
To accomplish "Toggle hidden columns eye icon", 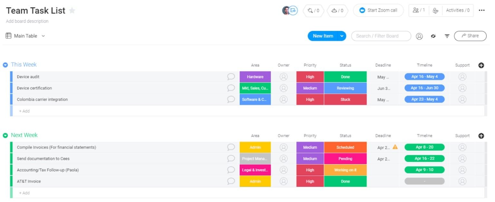I will click(433, 36).
